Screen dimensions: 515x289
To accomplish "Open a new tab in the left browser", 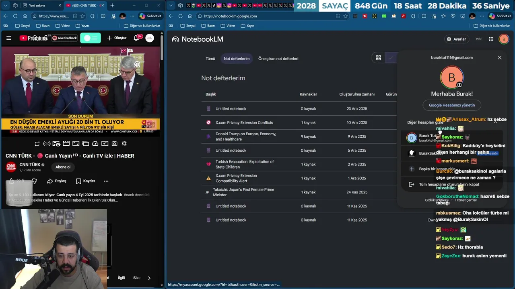I will tap(112, 6).
